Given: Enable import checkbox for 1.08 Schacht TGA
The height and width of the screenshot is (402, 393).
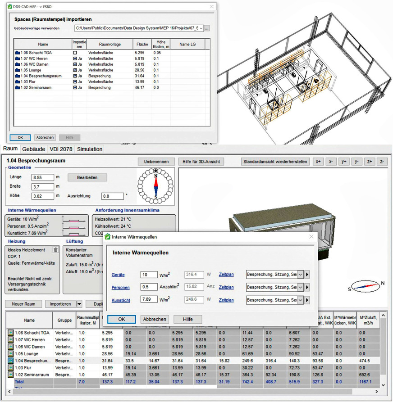Looking at the screenshot, I should coord(75,53).
